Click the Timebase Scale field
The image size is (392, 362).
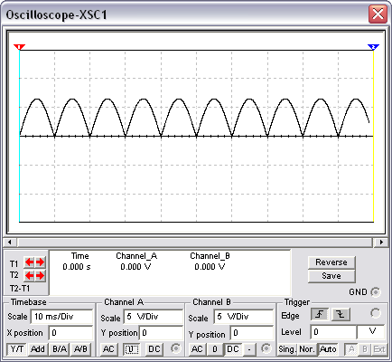click(x=61, y=317)
